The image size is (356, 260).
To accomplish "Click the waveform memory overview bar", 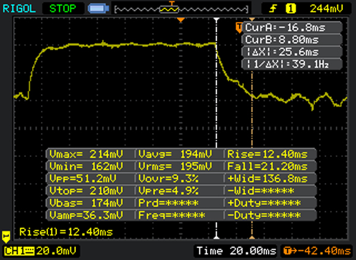I will pyautogui.click(x=181, y=9).
